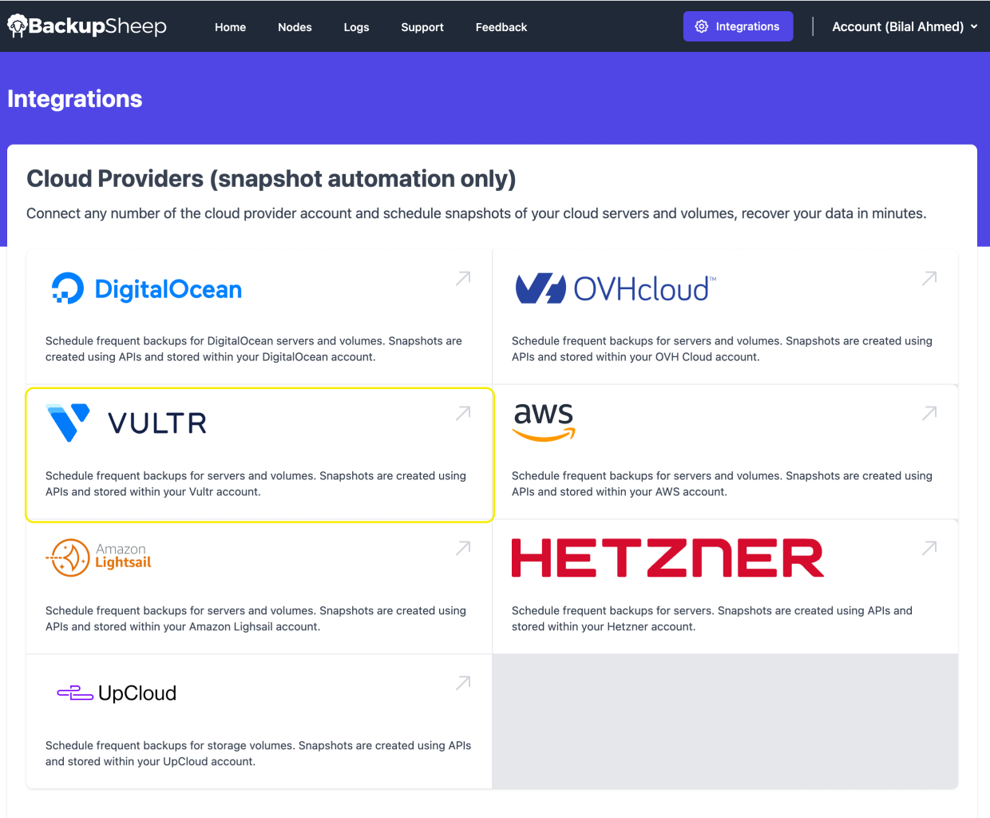The image size is (990, 818).
Task: Open arrow icon on Amazon Lightsail card
Action: (463, 548)
